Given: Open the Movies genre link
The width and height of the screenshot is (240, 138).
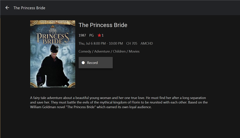Looking at the screenshot, I should pyautogui.click(x=134, y=51).
